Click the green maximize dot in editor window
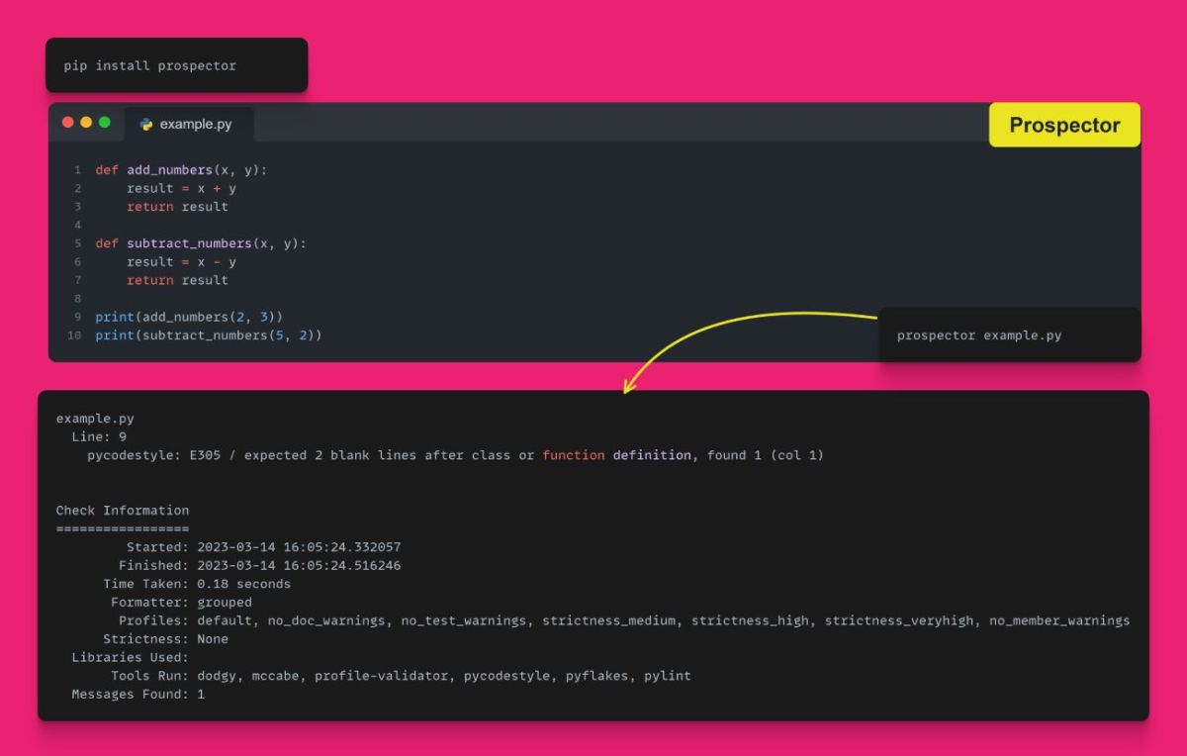1187x756 pixels. click(105, 123)
